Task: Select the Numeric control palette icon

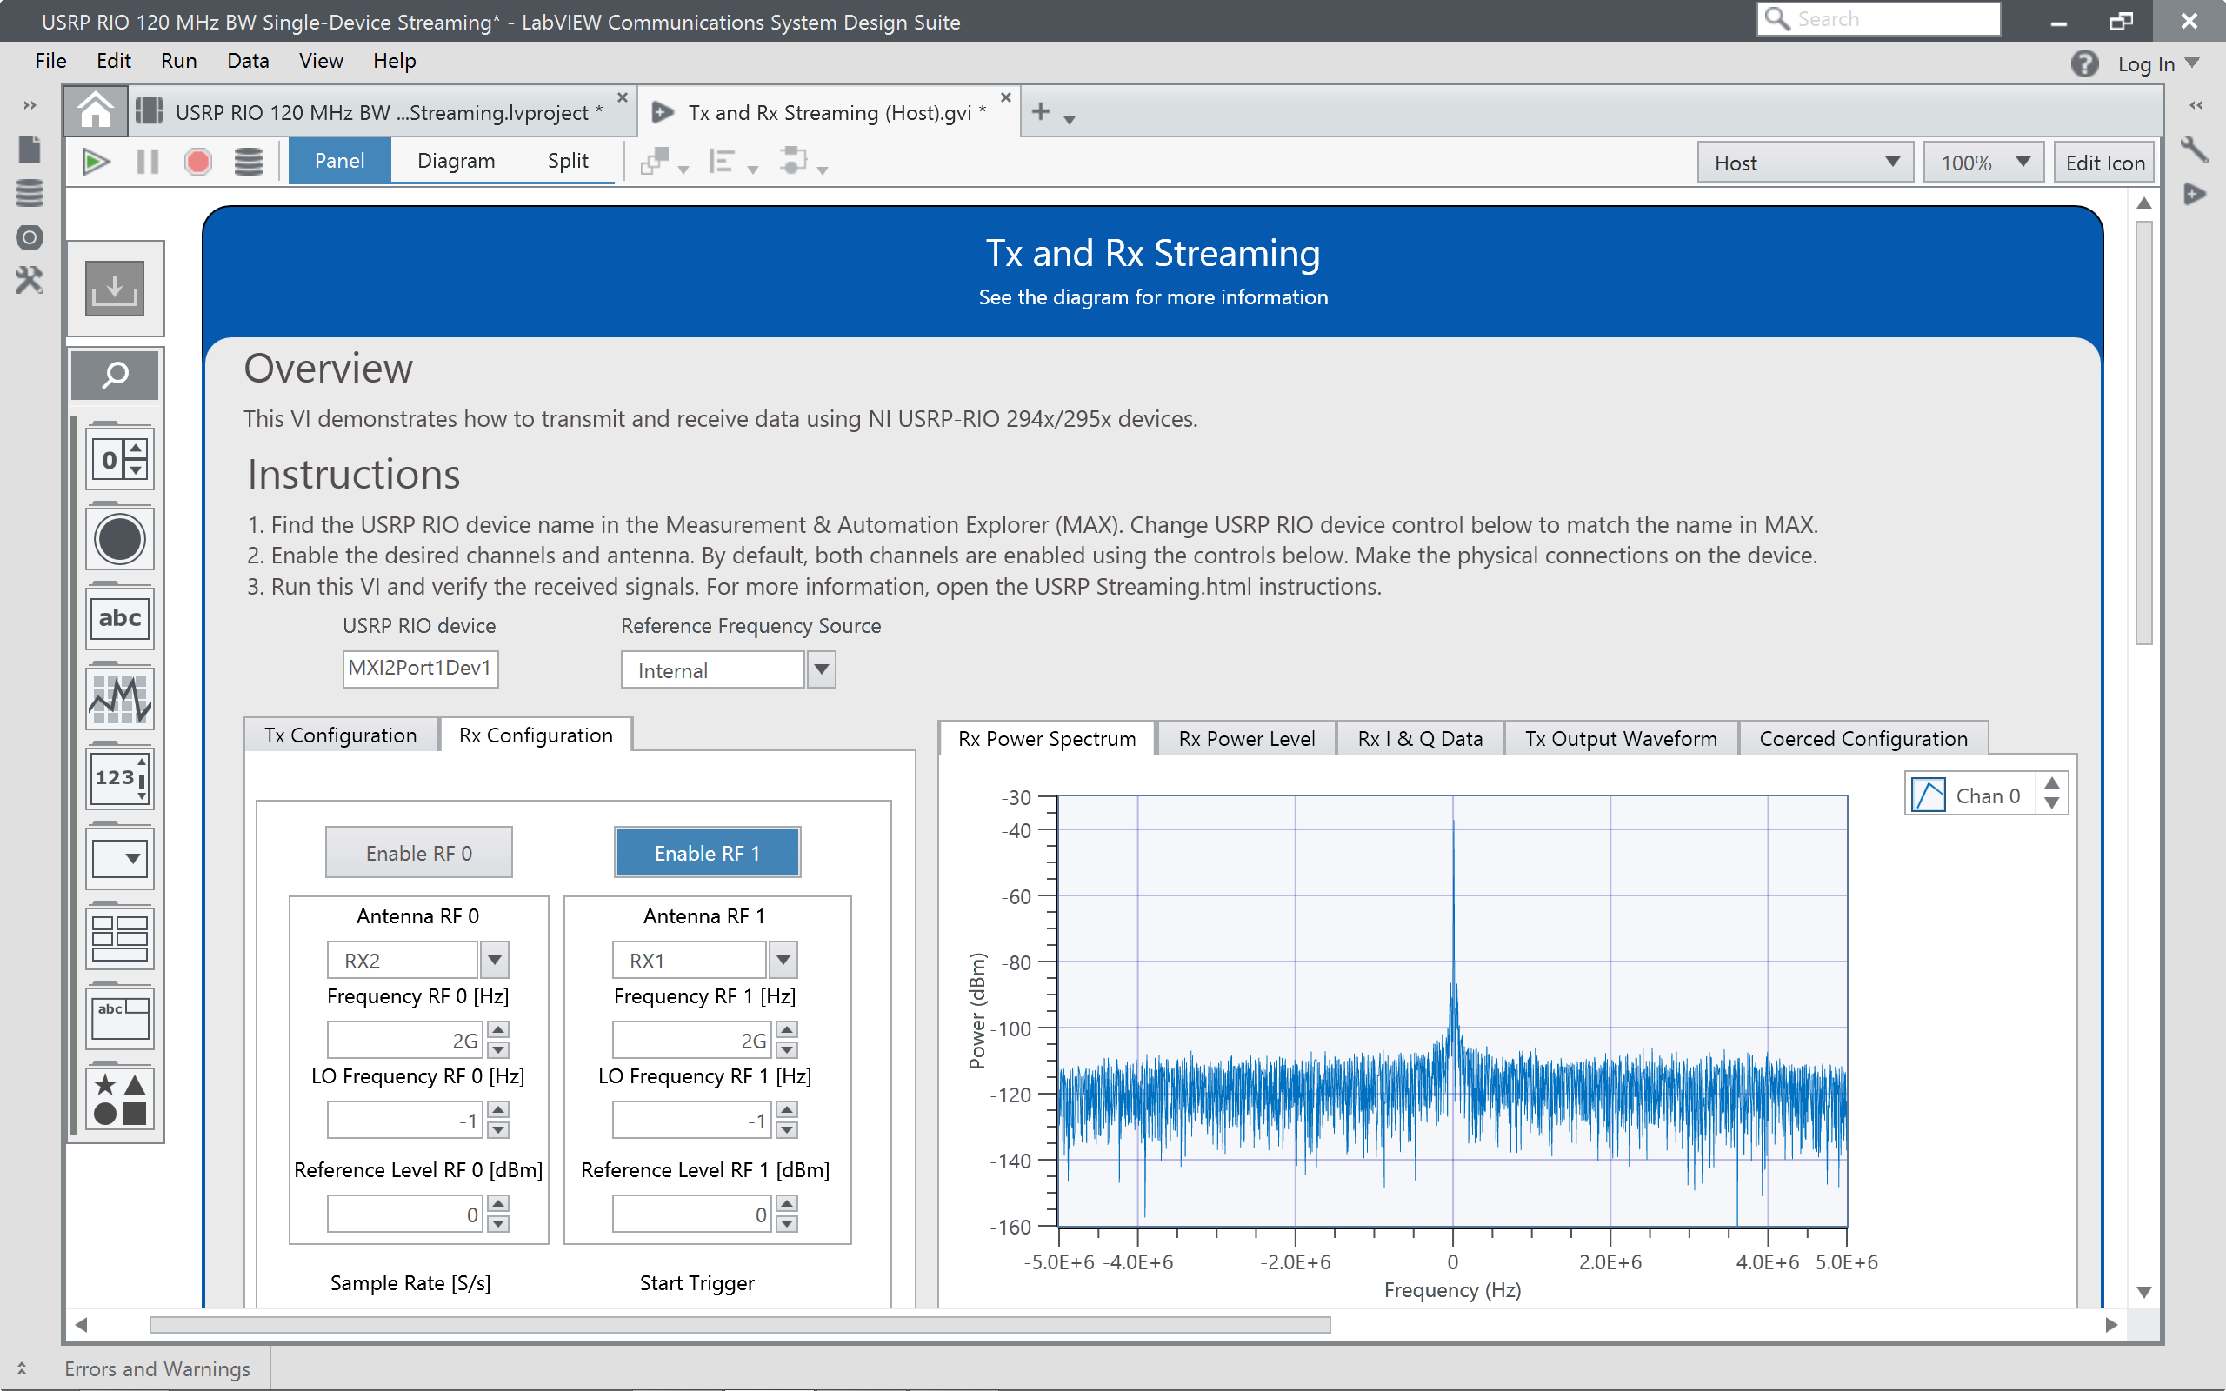Action: tap(121, 458)
